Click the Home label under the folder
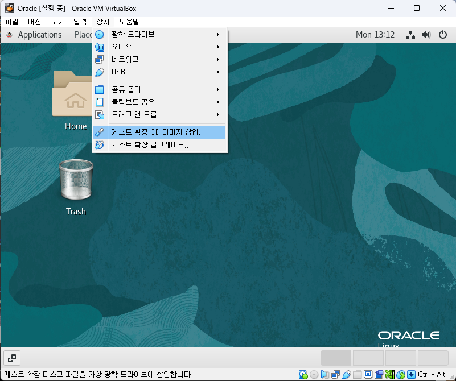 click(x=76, y=126)
